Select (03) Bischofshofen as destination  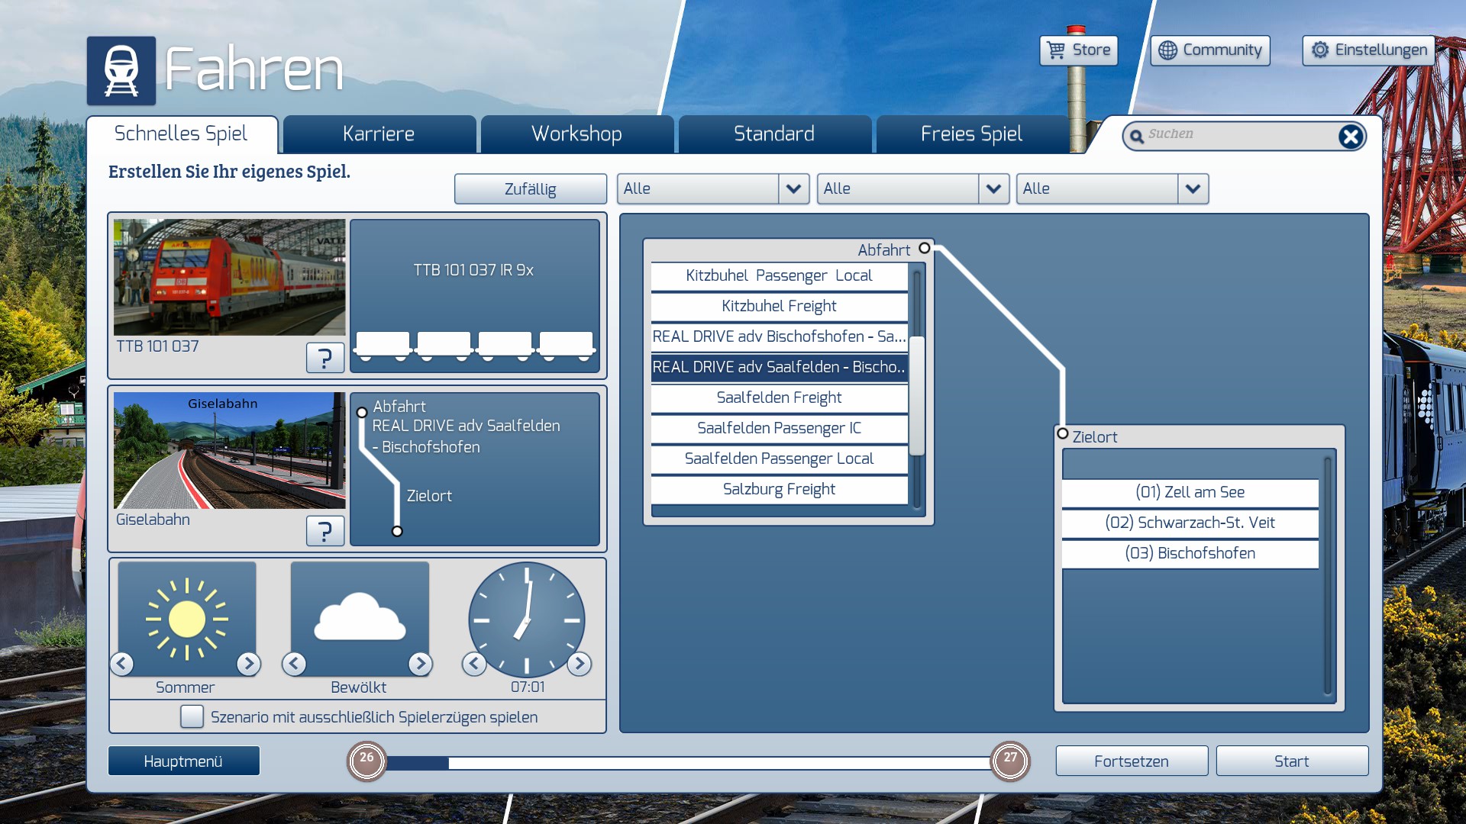point(1190,553)
